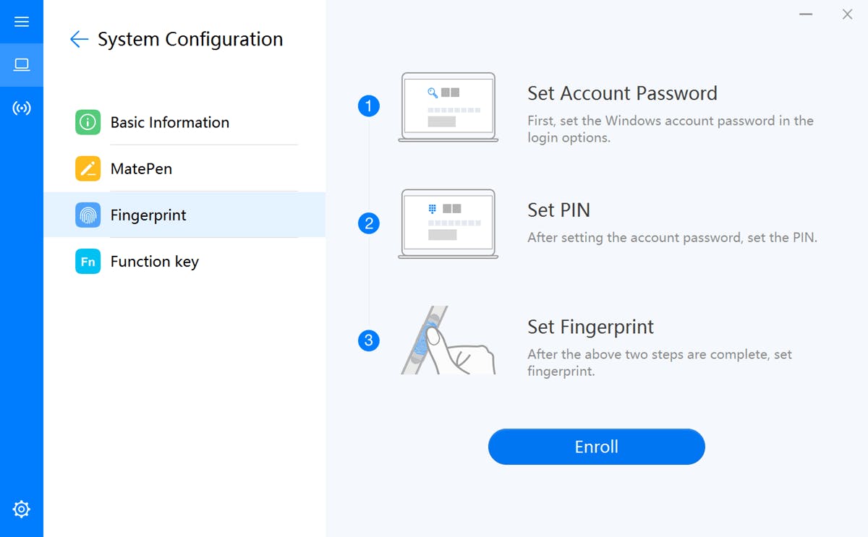Image resolution: width=868 pixels, height=537 pixels.
Task: Select the Basic Information section
Action: pyautogui.click(x=169, y=122)
